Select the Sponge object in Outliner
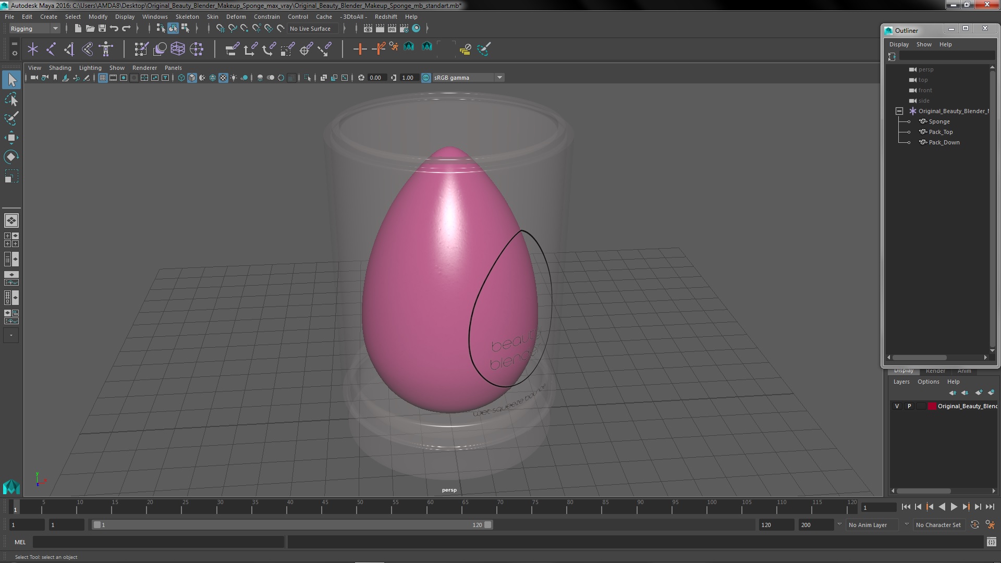 tap(939, 121)
